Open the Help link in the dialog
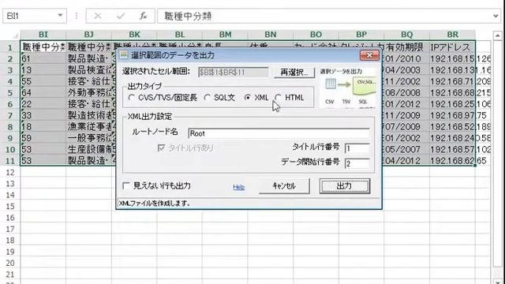This screenshot has height=284, width=505. pos(238,187)
